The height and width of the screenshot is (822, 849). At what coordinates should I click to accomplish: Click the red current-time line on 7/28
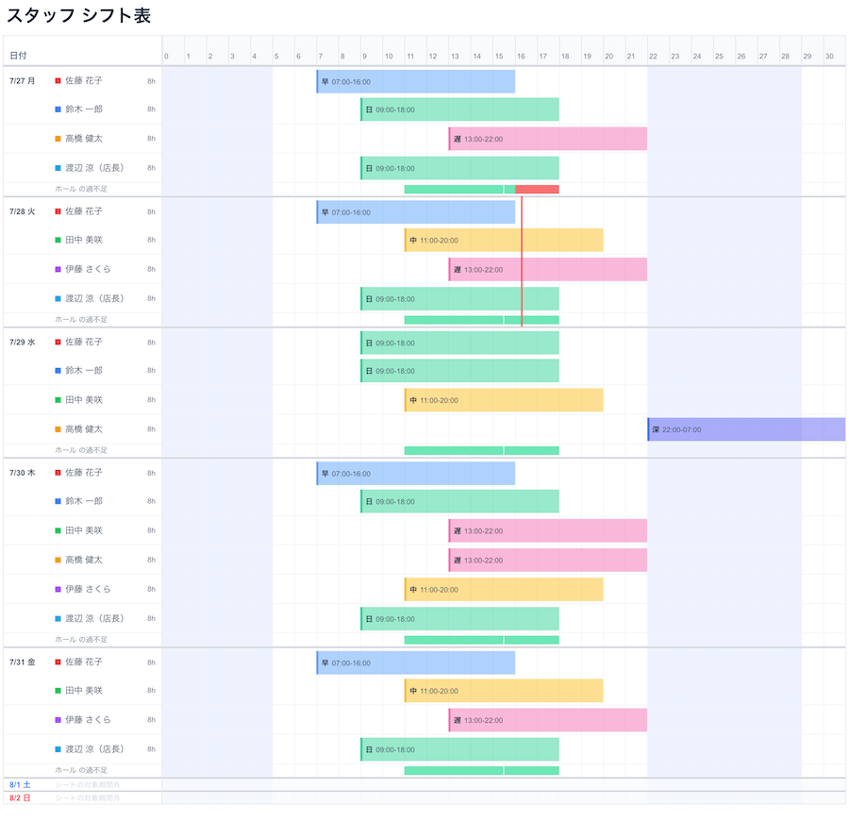[522, 261]
